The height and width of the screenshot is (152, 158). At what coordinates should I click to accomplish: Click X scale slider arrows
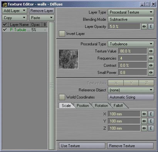(144, 114)
